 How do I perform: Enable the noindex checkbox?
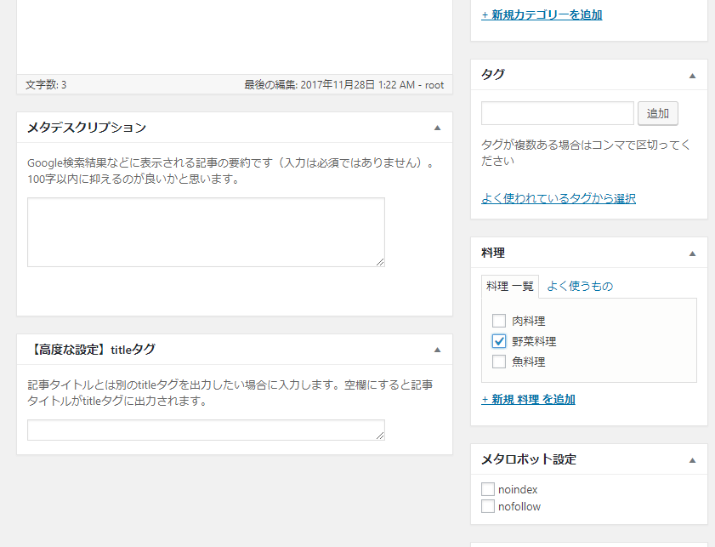pos(488,490)
